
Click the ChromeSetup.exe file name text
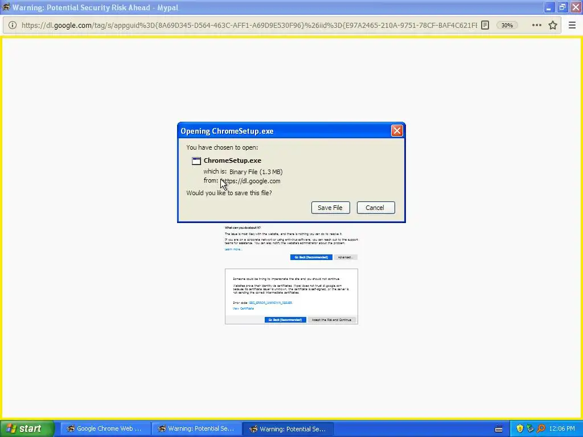coord(232,160)
